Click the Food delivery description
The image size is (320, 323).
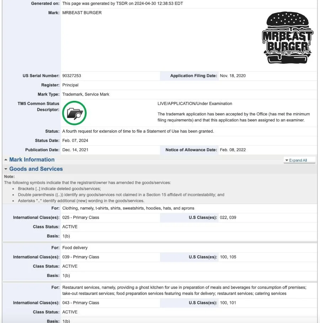pos(75,248)
